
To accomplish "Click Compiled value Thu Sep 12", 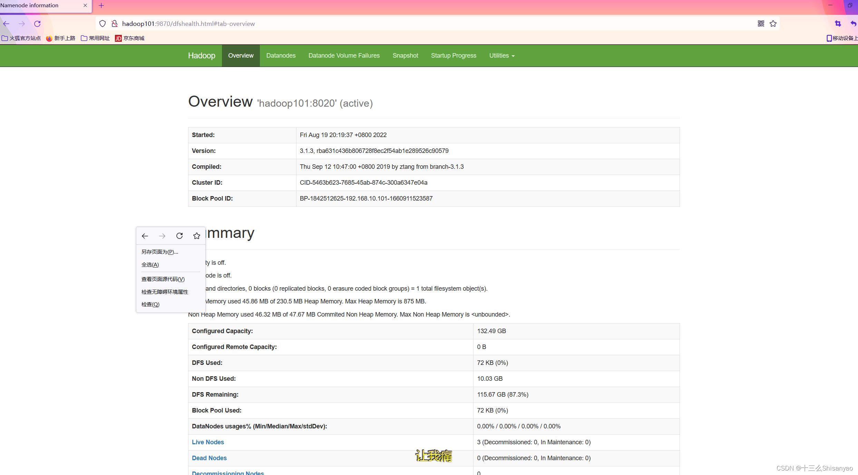I will click(382, 167).
